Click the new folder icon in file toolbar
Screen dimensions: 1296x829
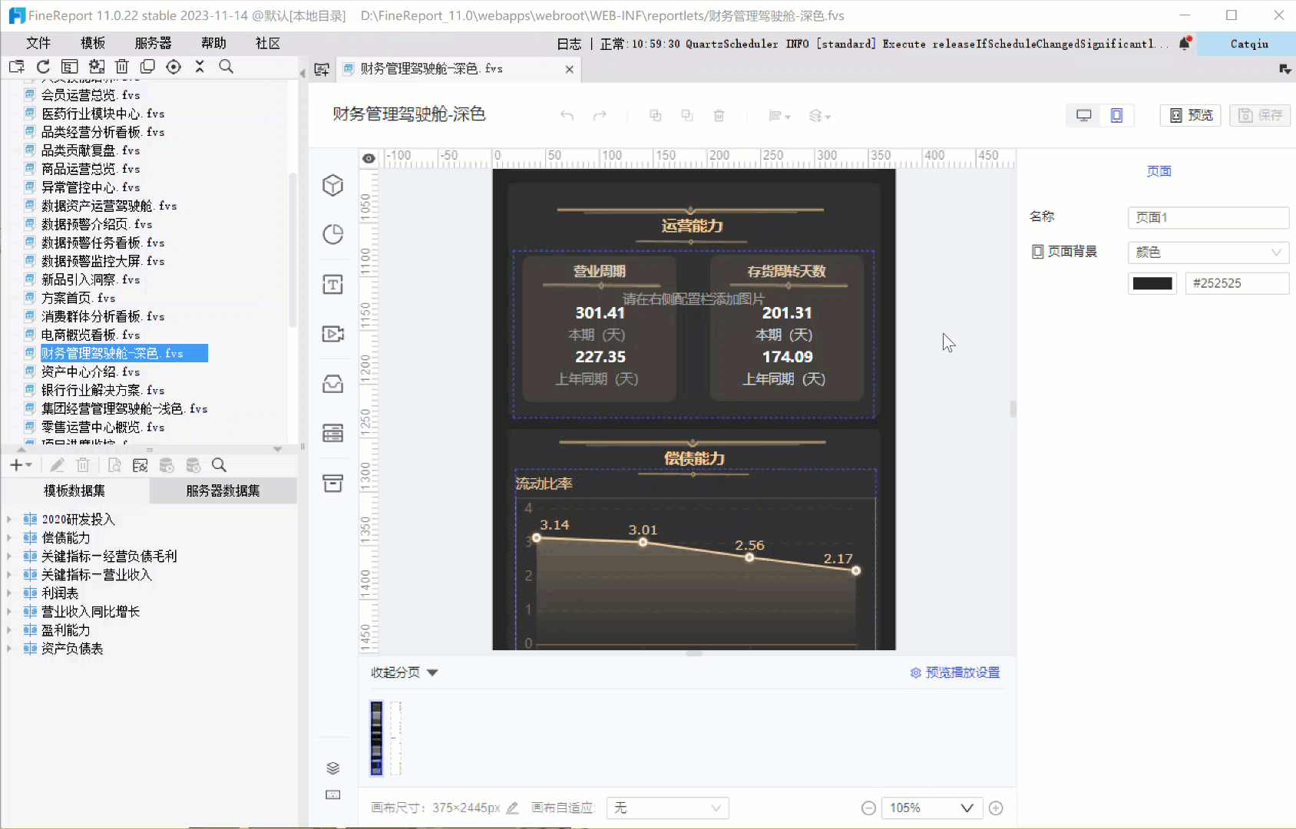click(x=16, y=67)
